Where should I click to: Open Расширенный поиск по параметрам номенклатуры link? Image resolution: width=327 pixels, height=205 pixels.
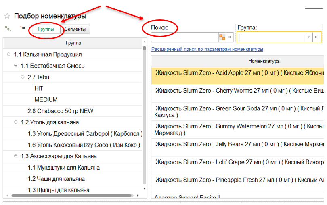pos(207,49)
